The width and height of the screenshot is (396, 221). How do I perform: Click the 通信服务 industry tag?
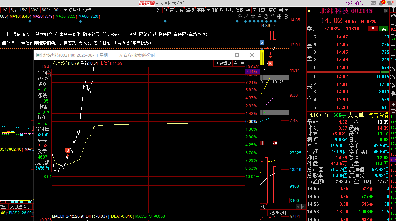pyautogui.click(x=21, y=34)
